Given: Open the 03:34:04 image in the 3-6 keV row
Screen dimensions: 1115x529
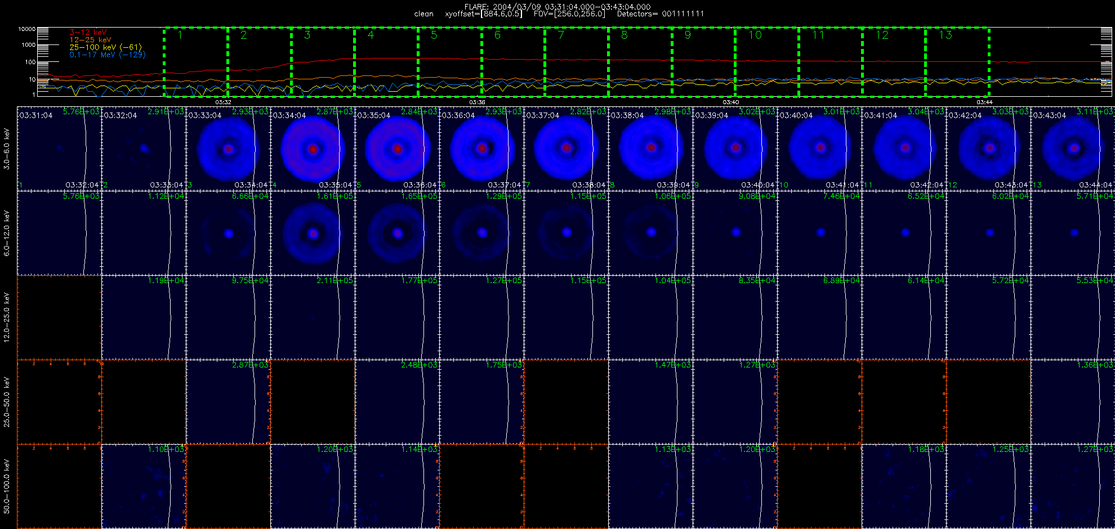Looking at the screenshot, I should [x=313, y=149].
